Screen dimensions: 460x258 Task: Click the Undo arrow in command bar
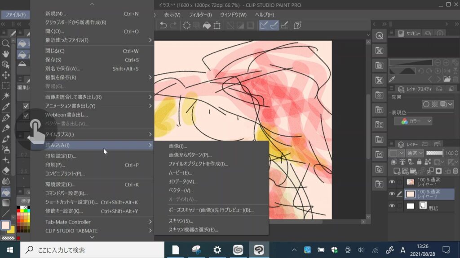pos(163,26)
